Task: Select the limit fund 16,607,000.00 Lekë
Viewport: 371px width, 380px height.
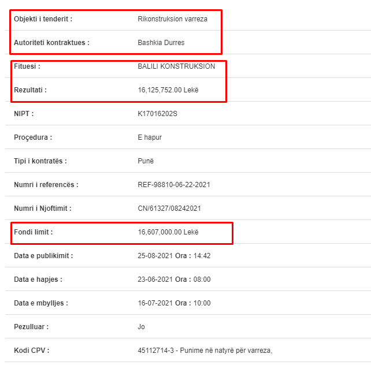Action: 168,232
